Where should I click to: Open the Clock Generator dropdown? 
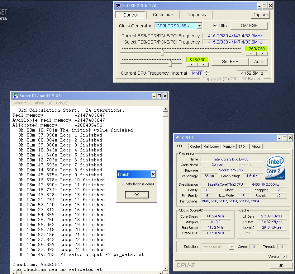tap(199, 26)
